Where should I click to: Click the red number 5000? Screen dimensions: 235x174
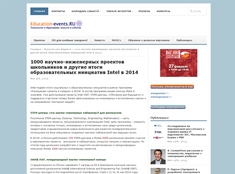coord(105,138)
